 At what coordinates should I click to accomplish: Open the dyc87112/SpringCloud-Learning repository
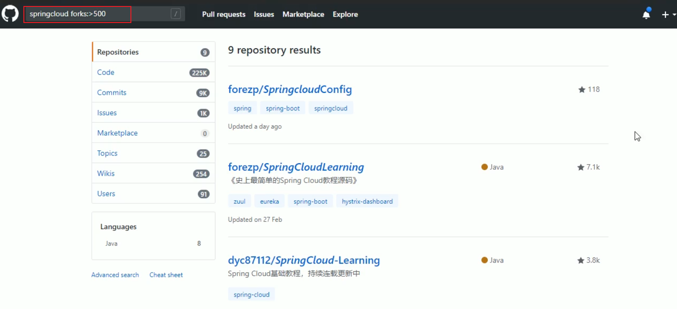(x=304, y=260)
